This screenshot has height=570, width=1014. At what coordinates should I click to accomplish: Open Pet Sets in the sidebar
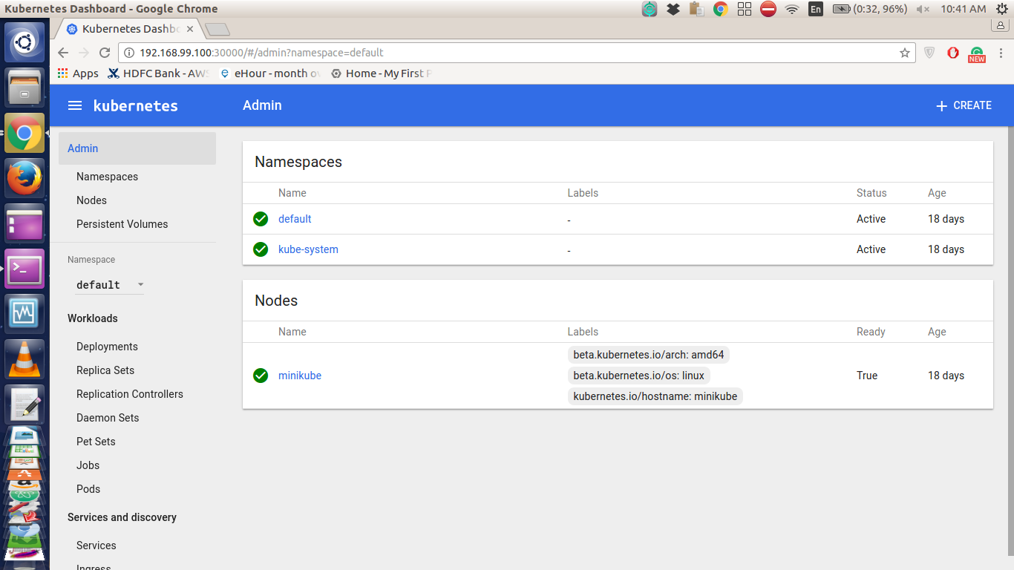(x=96, y=442)
